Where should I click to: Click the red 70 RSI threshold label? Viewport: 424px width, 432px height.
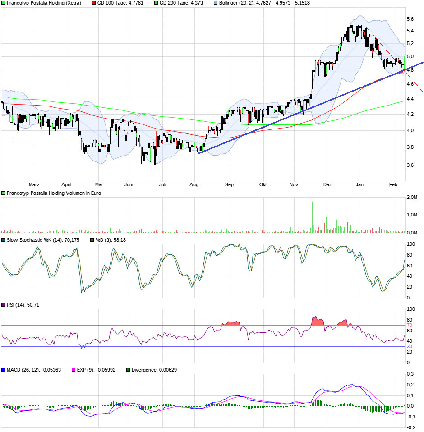(x=410, y=326)
